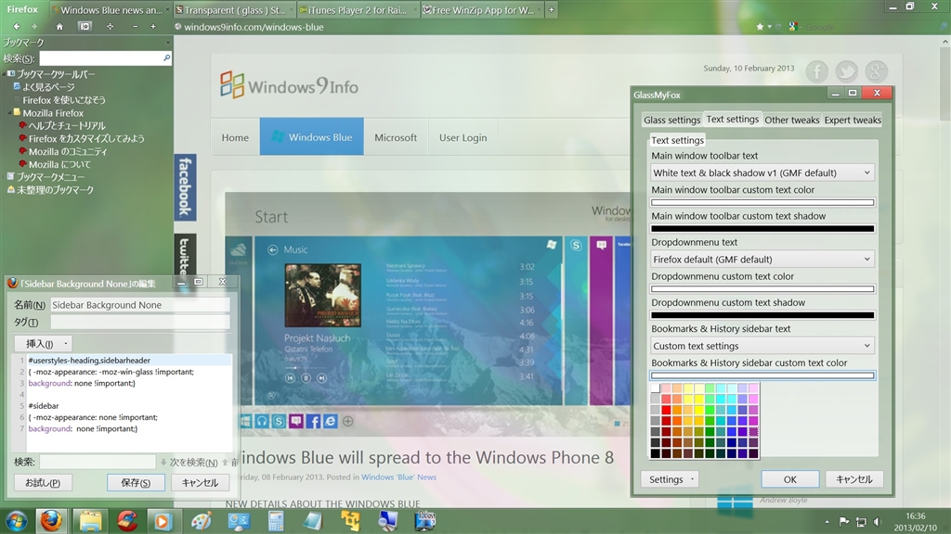Click the bookmark search magnifier icon
Image resolution: width=951 pixels, height=534 pixels.
pos(167,57)
